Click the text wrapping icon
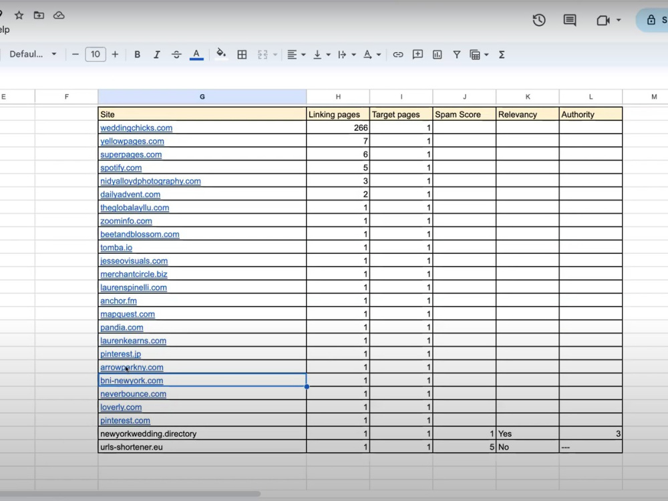The image size is (668, 501). click(342, 55)
